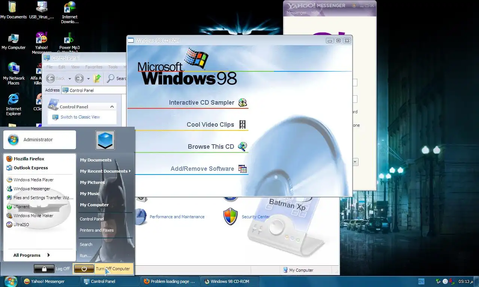This screenshot has height=287, width=479.
Task: Click Run in Start menu
Action: [85, 256]
